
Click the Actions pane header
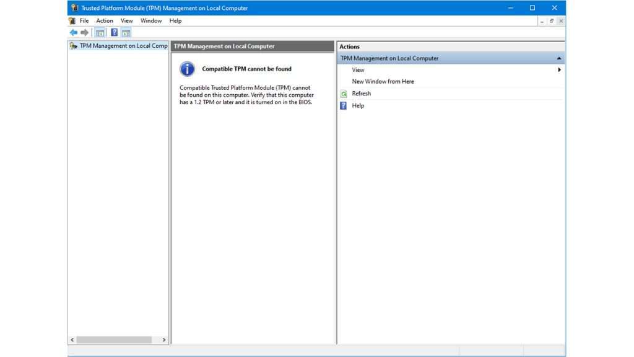coord(451,47)
